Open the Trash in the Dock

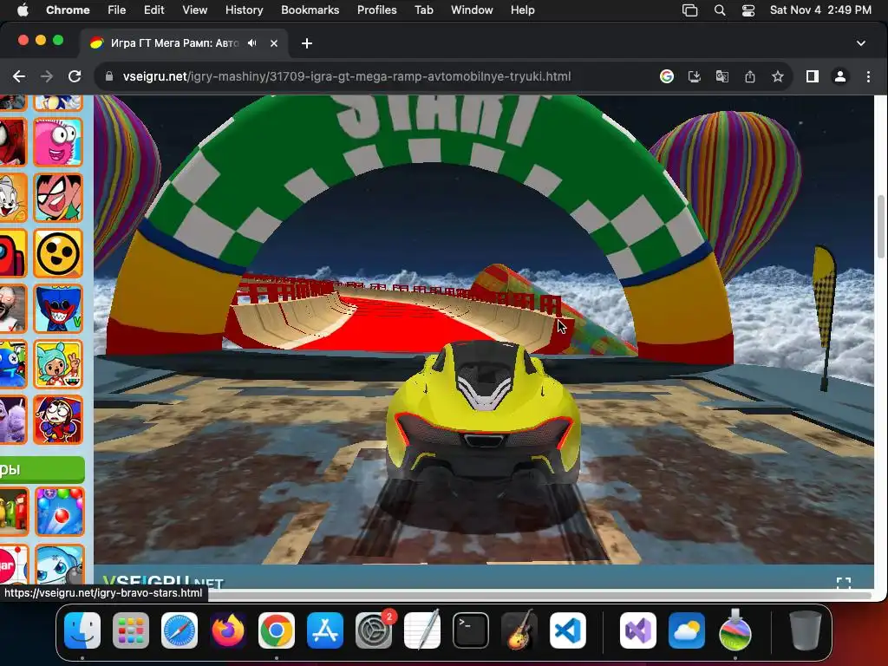pyautogui.click(x=806, y=630)
